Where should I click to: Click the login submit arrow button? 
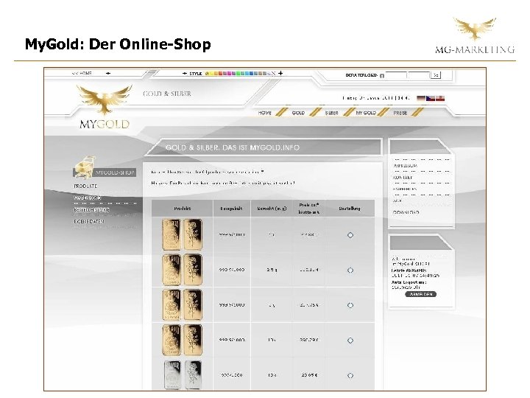(x=436, y=75)
